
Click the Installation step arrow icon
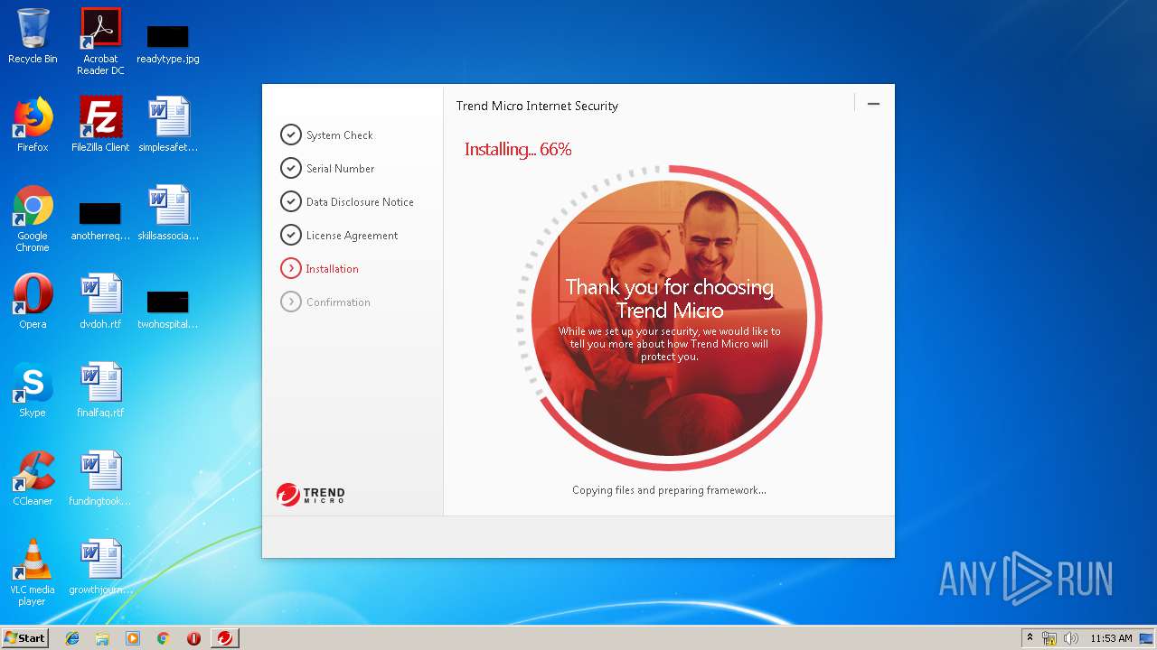pyautogui.click(x=290, y=268)
